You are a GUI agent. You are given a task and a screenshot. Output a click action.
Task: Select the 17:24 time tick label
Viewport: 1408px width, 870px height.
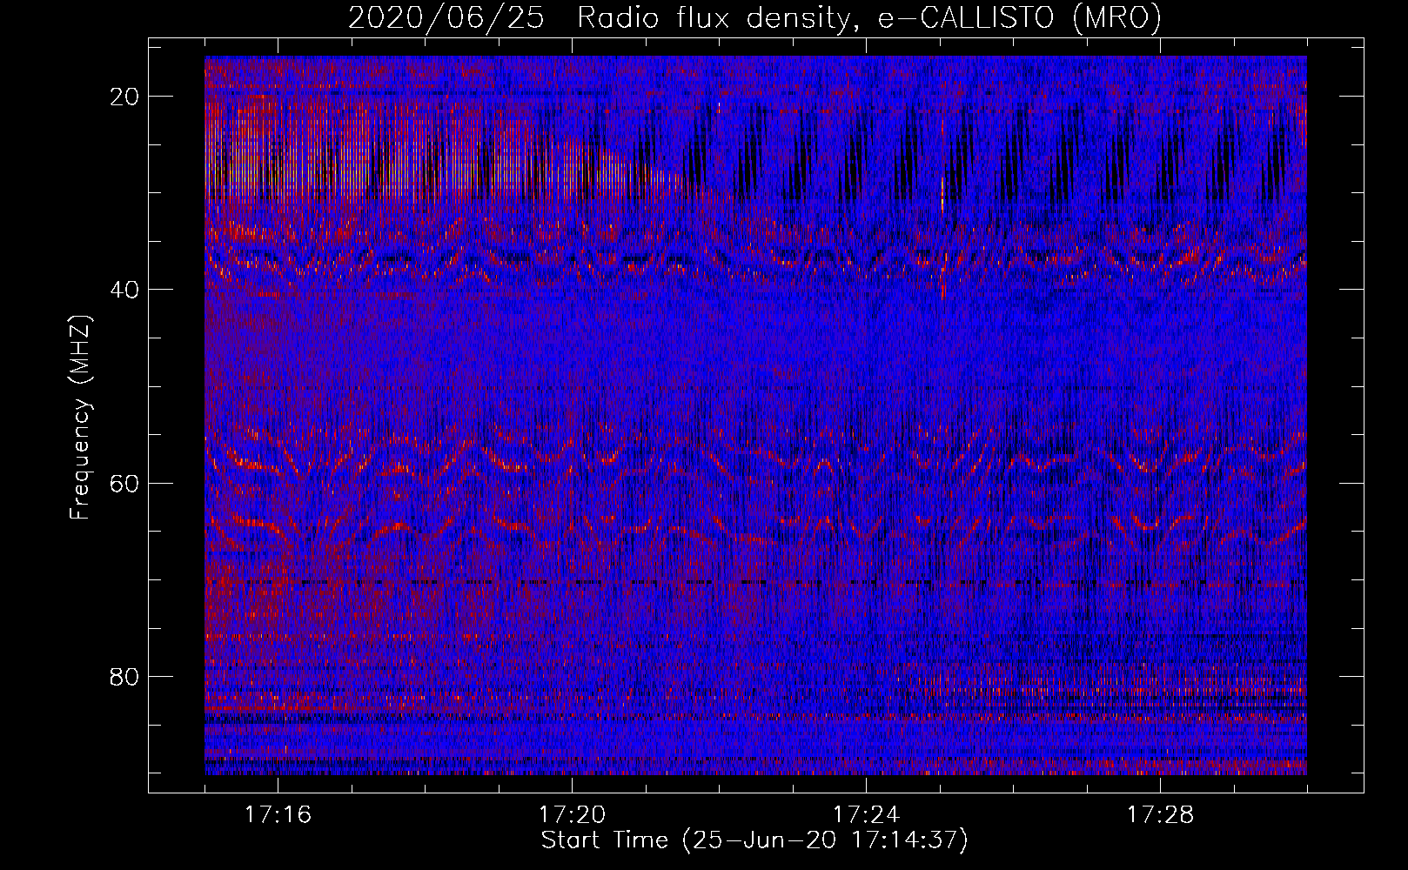pos(866,815)
